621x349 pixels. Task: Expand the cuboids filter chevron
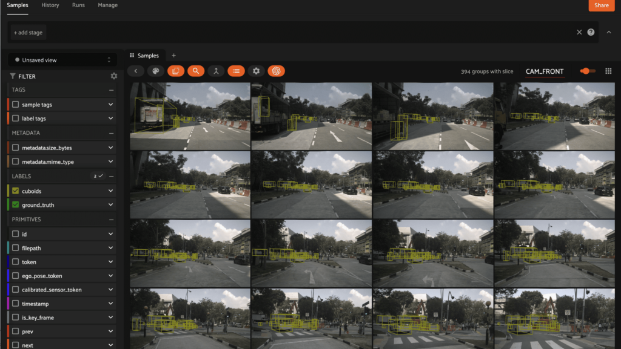coord(110,191)
